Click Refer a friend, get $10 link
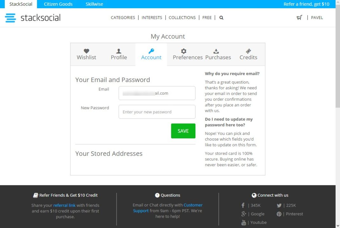The width and height of the screenshot is (340, 228). (306, 4)
